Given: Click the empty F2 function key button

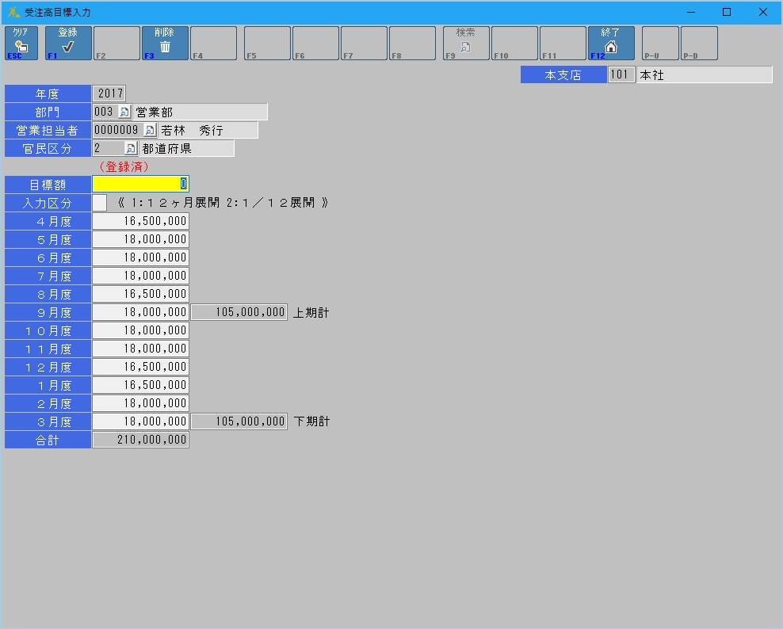Looking at the screenshot, I should pyautogui.click(x=116, y=44).
